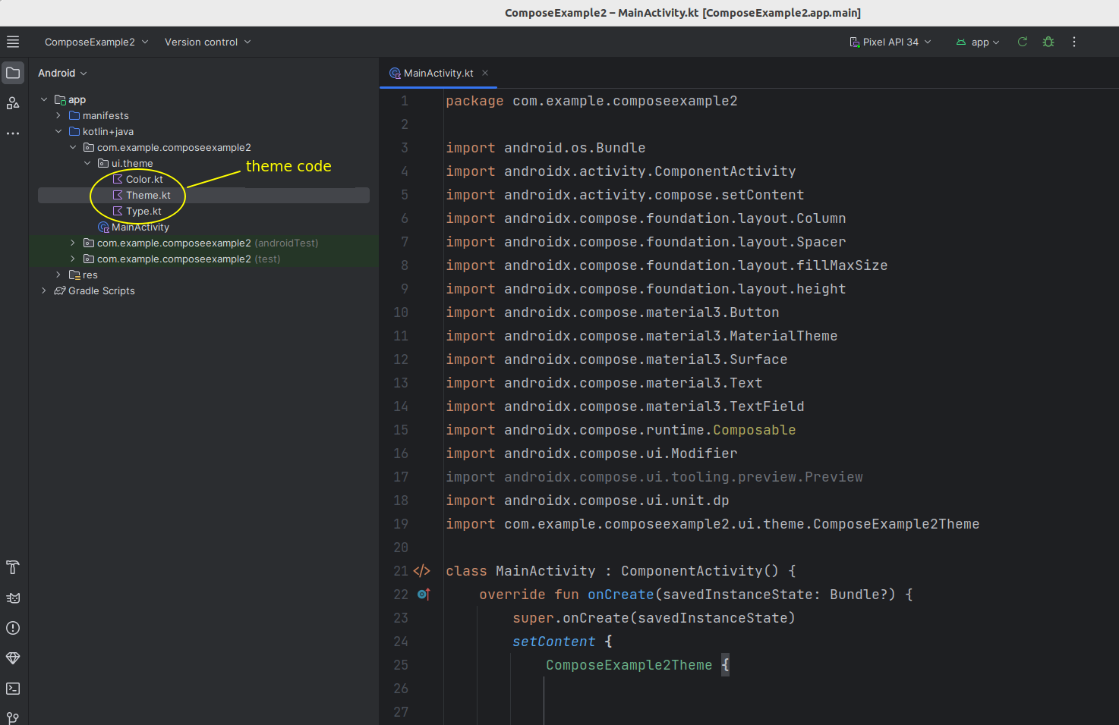Open the Git version control tool window
This screenshot has width=1119, height=725.
pyautogui.click(x=13, y=717)
